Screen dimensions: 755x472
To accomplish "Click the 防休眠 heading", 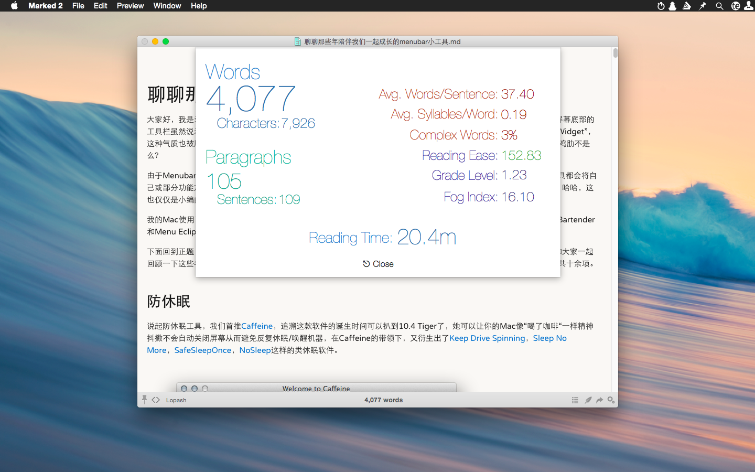I will pyautogui.click(x=169, y=302).
